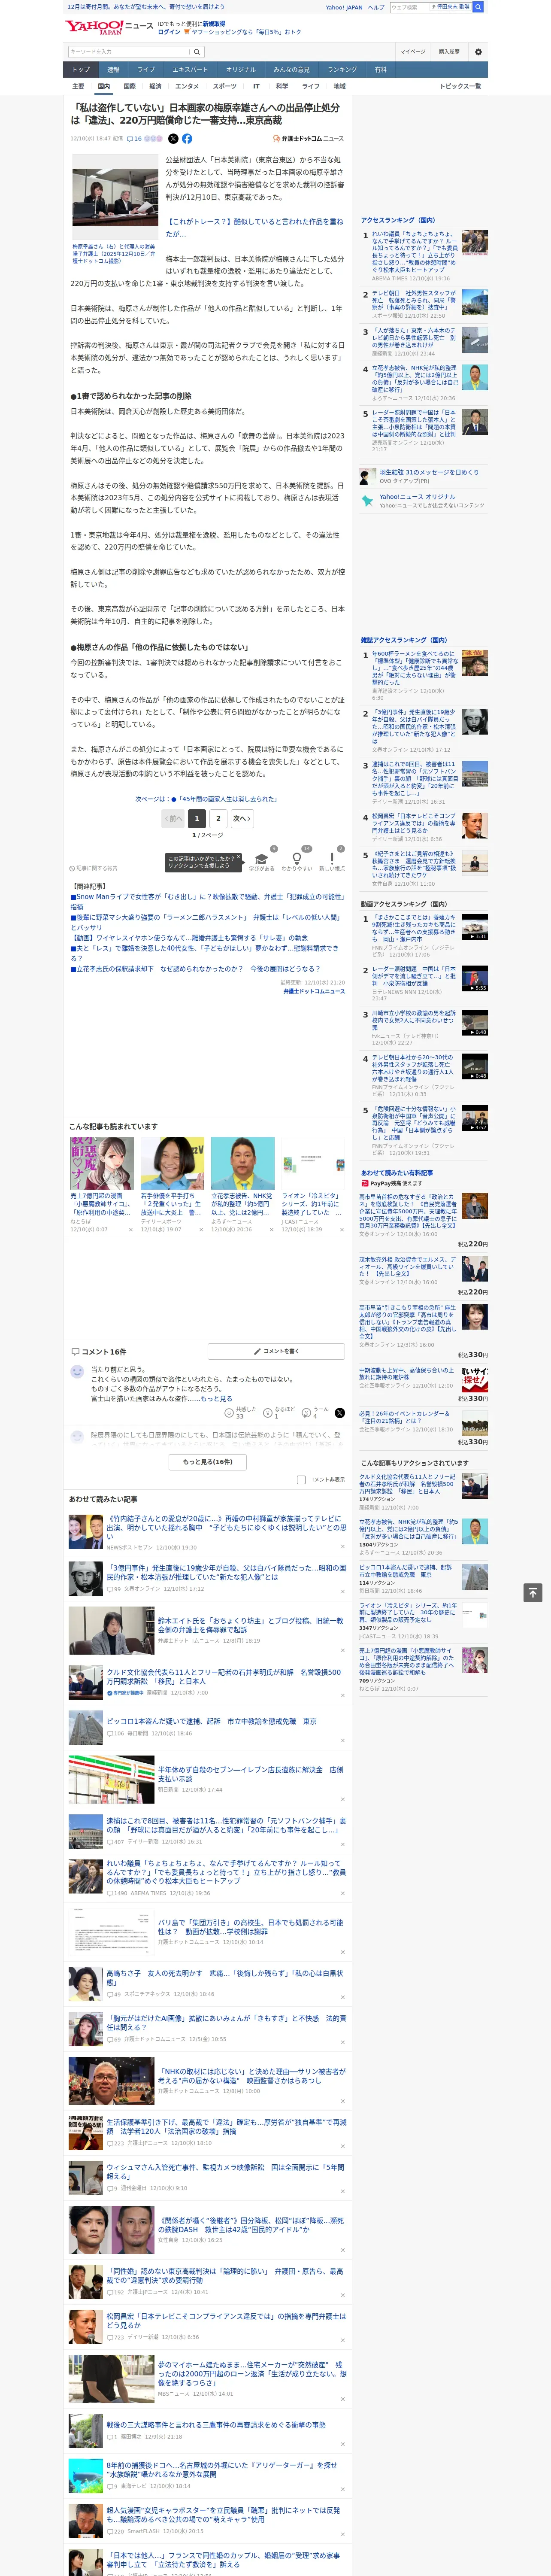Share the article on X
The height and width of the screenshot is (2576, 551).
[173, 139]
